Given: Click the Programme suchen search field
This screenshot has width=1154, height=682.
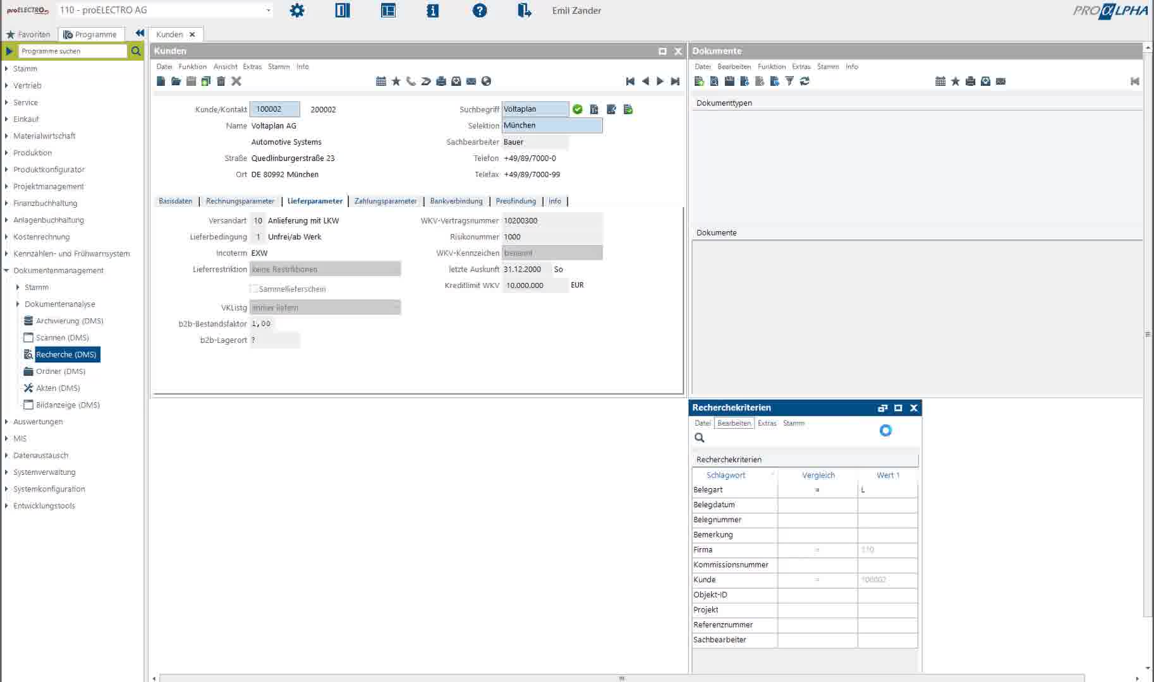Looking at the screenshot, I should click(73, 51).
